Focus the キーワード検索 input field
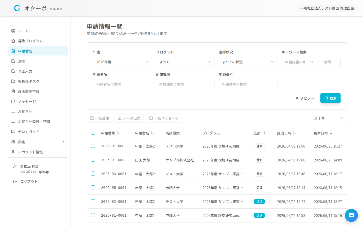363x227 pixels. coord(311,62)
